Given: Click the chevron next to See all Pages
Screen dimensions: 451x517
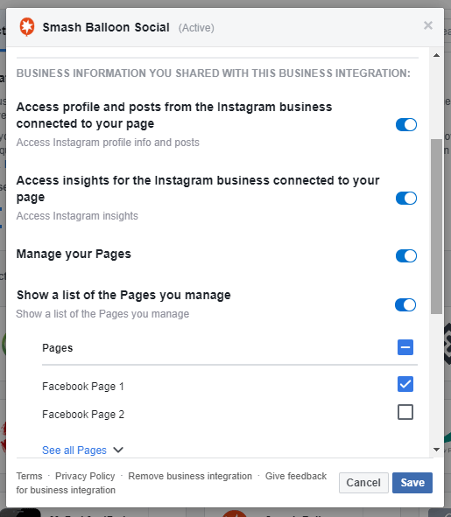Looking at the screenshot, I should (118, 450).
